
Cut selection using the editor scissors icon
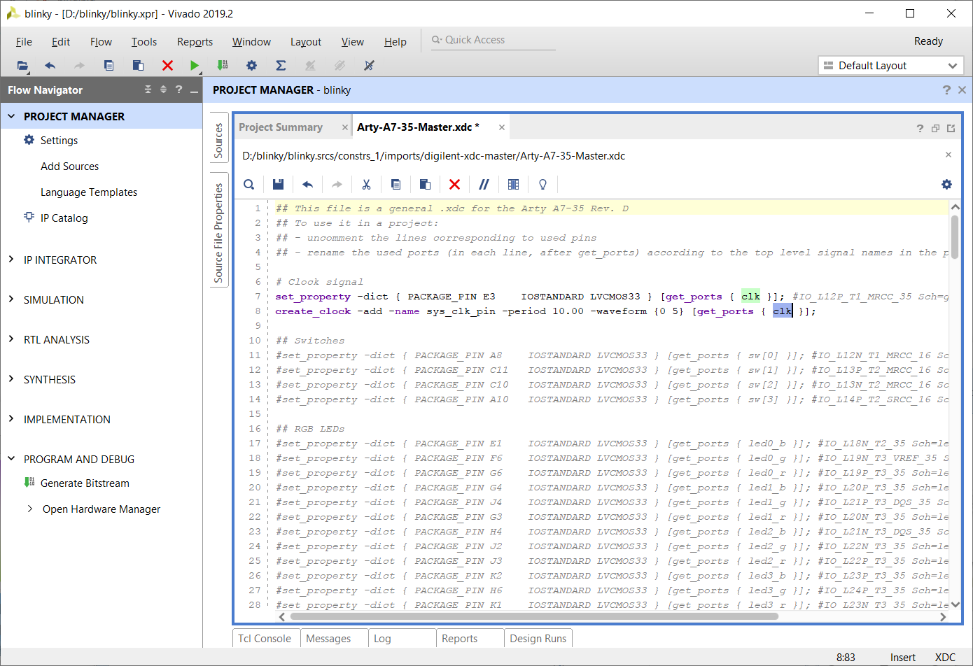pyautogui.click(x=366, y=184)
